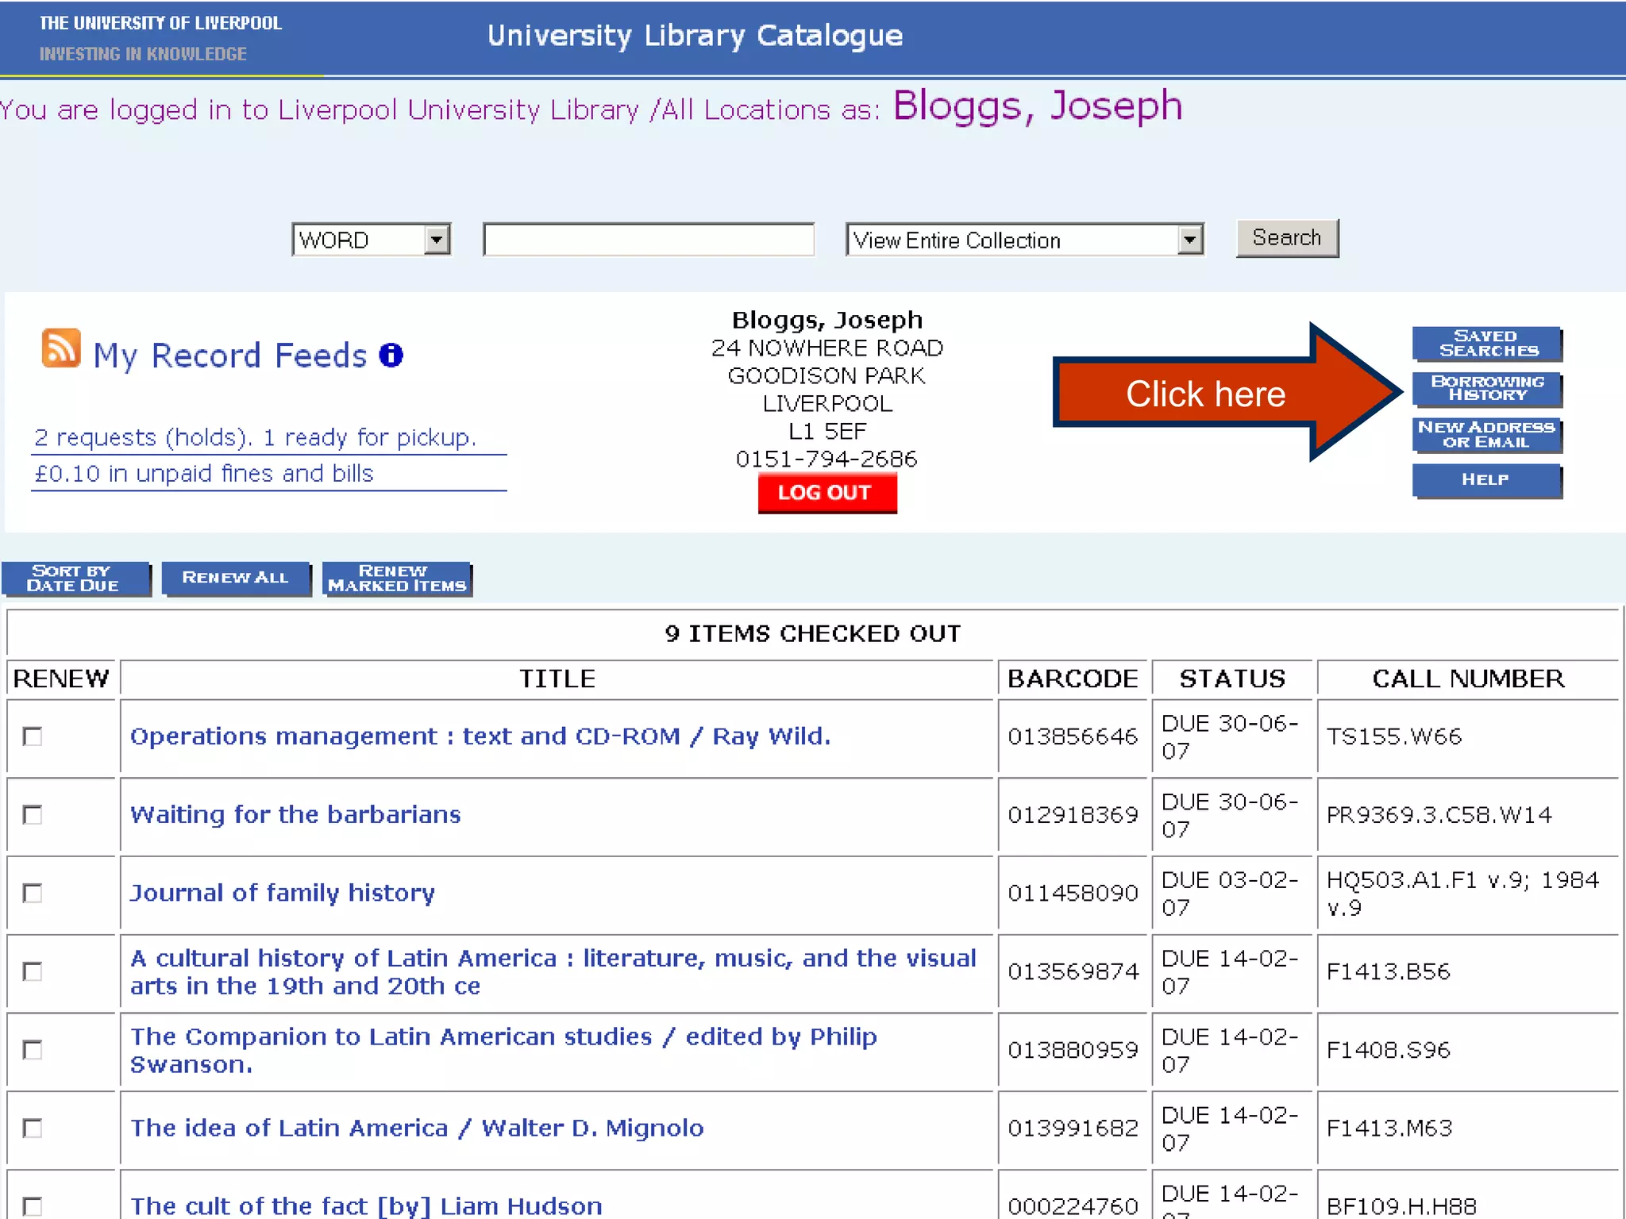Open unpaid fines and bills link

click(204, 474)
